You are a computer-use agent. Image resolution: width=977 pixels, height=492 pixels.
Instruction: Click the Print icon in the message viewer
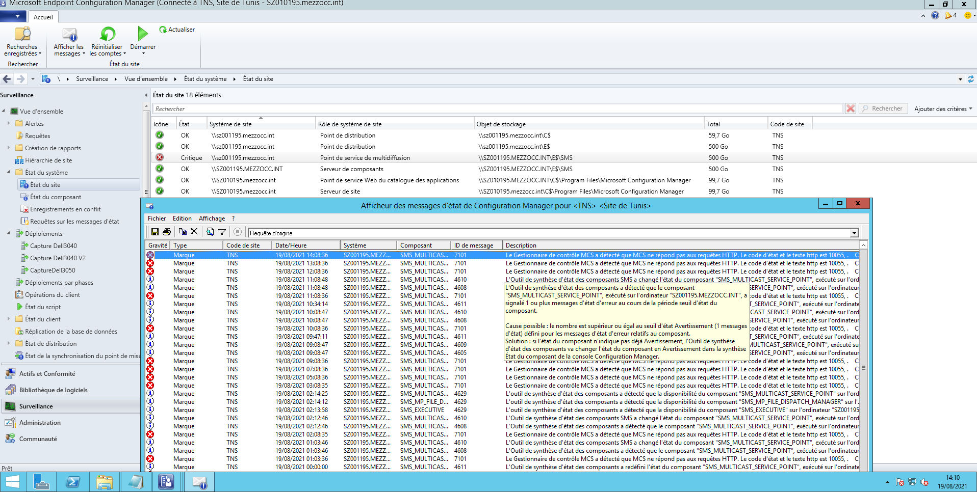coord(167,232)
